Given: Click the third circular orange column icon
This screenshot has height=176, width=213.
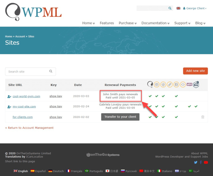Looking at the screenshot, I should (x=163, y=85).
